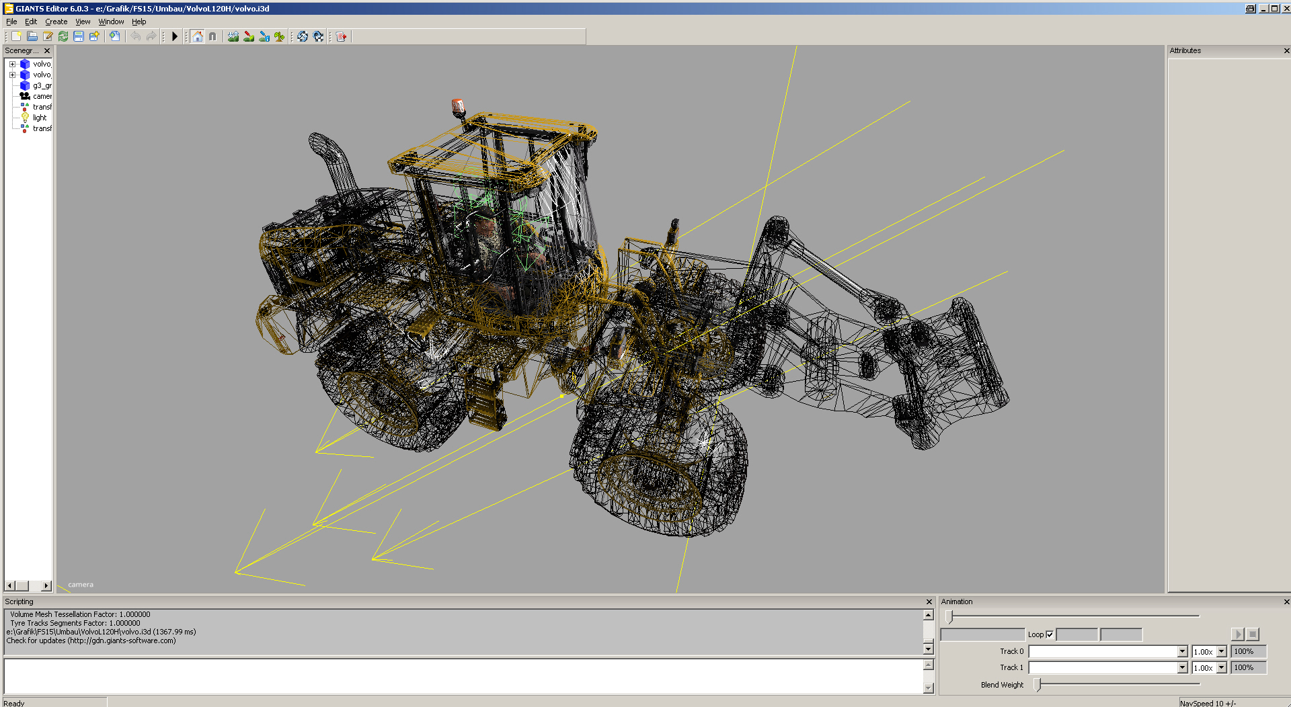Screen dimensions: 1291x707
Task: Click the scripting log up arrow
Action: click(928, 615)
